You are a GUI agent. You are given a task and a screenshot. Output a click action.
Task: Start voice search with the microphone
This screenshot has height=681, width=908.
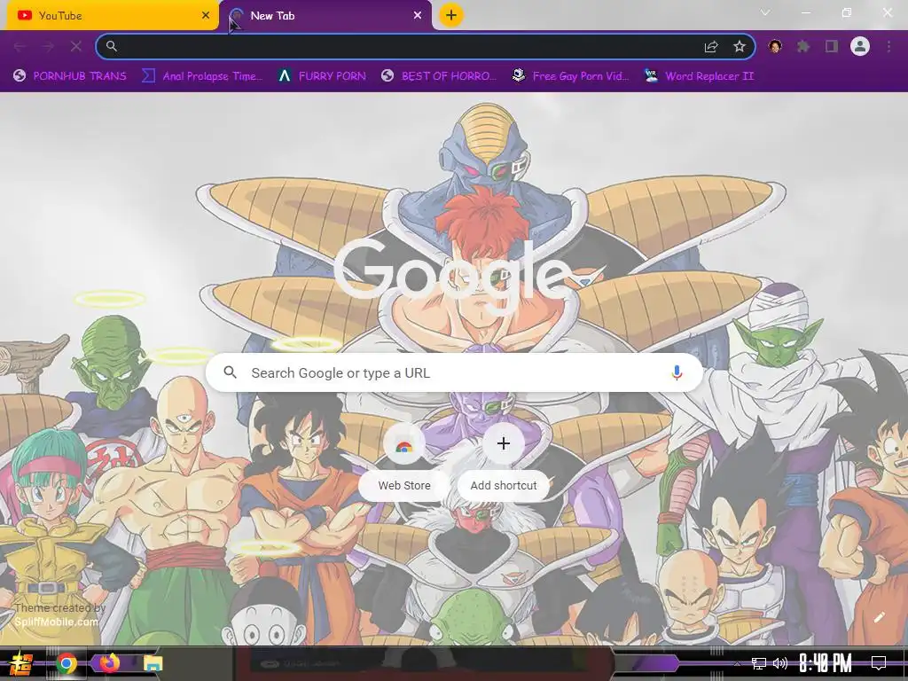click(677, 373)
